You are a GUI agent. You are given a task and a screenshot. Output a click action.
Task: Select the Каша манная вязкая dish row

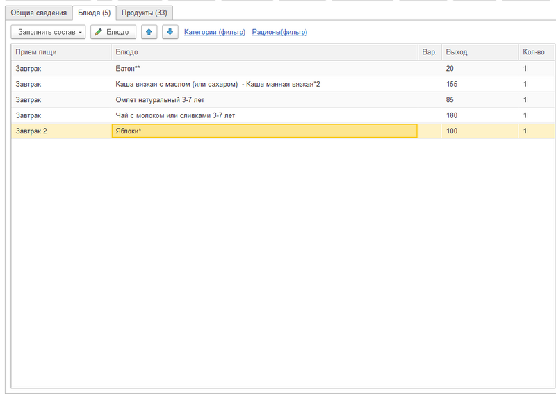(264, 84)
